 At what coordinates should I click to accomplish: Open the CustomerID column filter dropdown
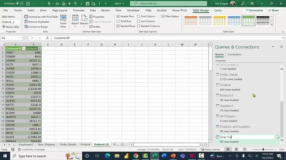(x=24, y=48)
